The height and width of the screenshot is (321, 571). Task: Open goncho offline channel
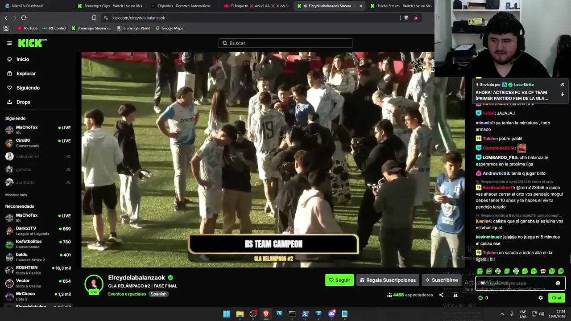(38, 169)
